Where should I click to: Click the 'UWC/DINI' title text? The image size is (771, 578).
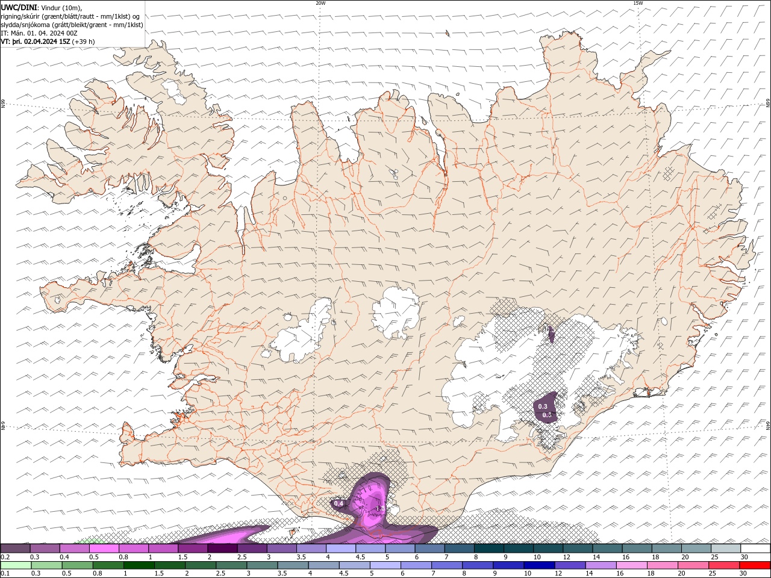click(19, 7)
